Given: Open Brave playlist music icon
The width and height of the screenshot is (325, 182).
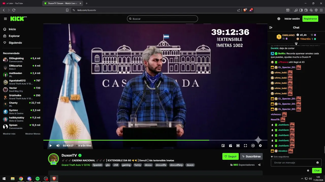Looking at the screenshot, I should click(296, 10).
